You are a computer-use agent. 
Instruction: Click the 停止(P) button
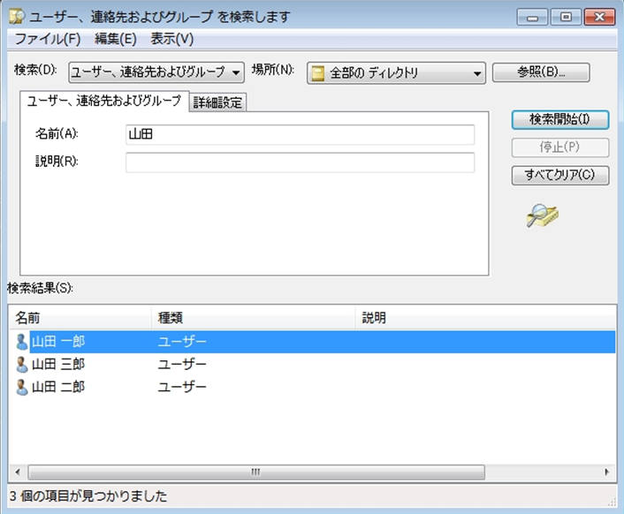tap(560, 147)
